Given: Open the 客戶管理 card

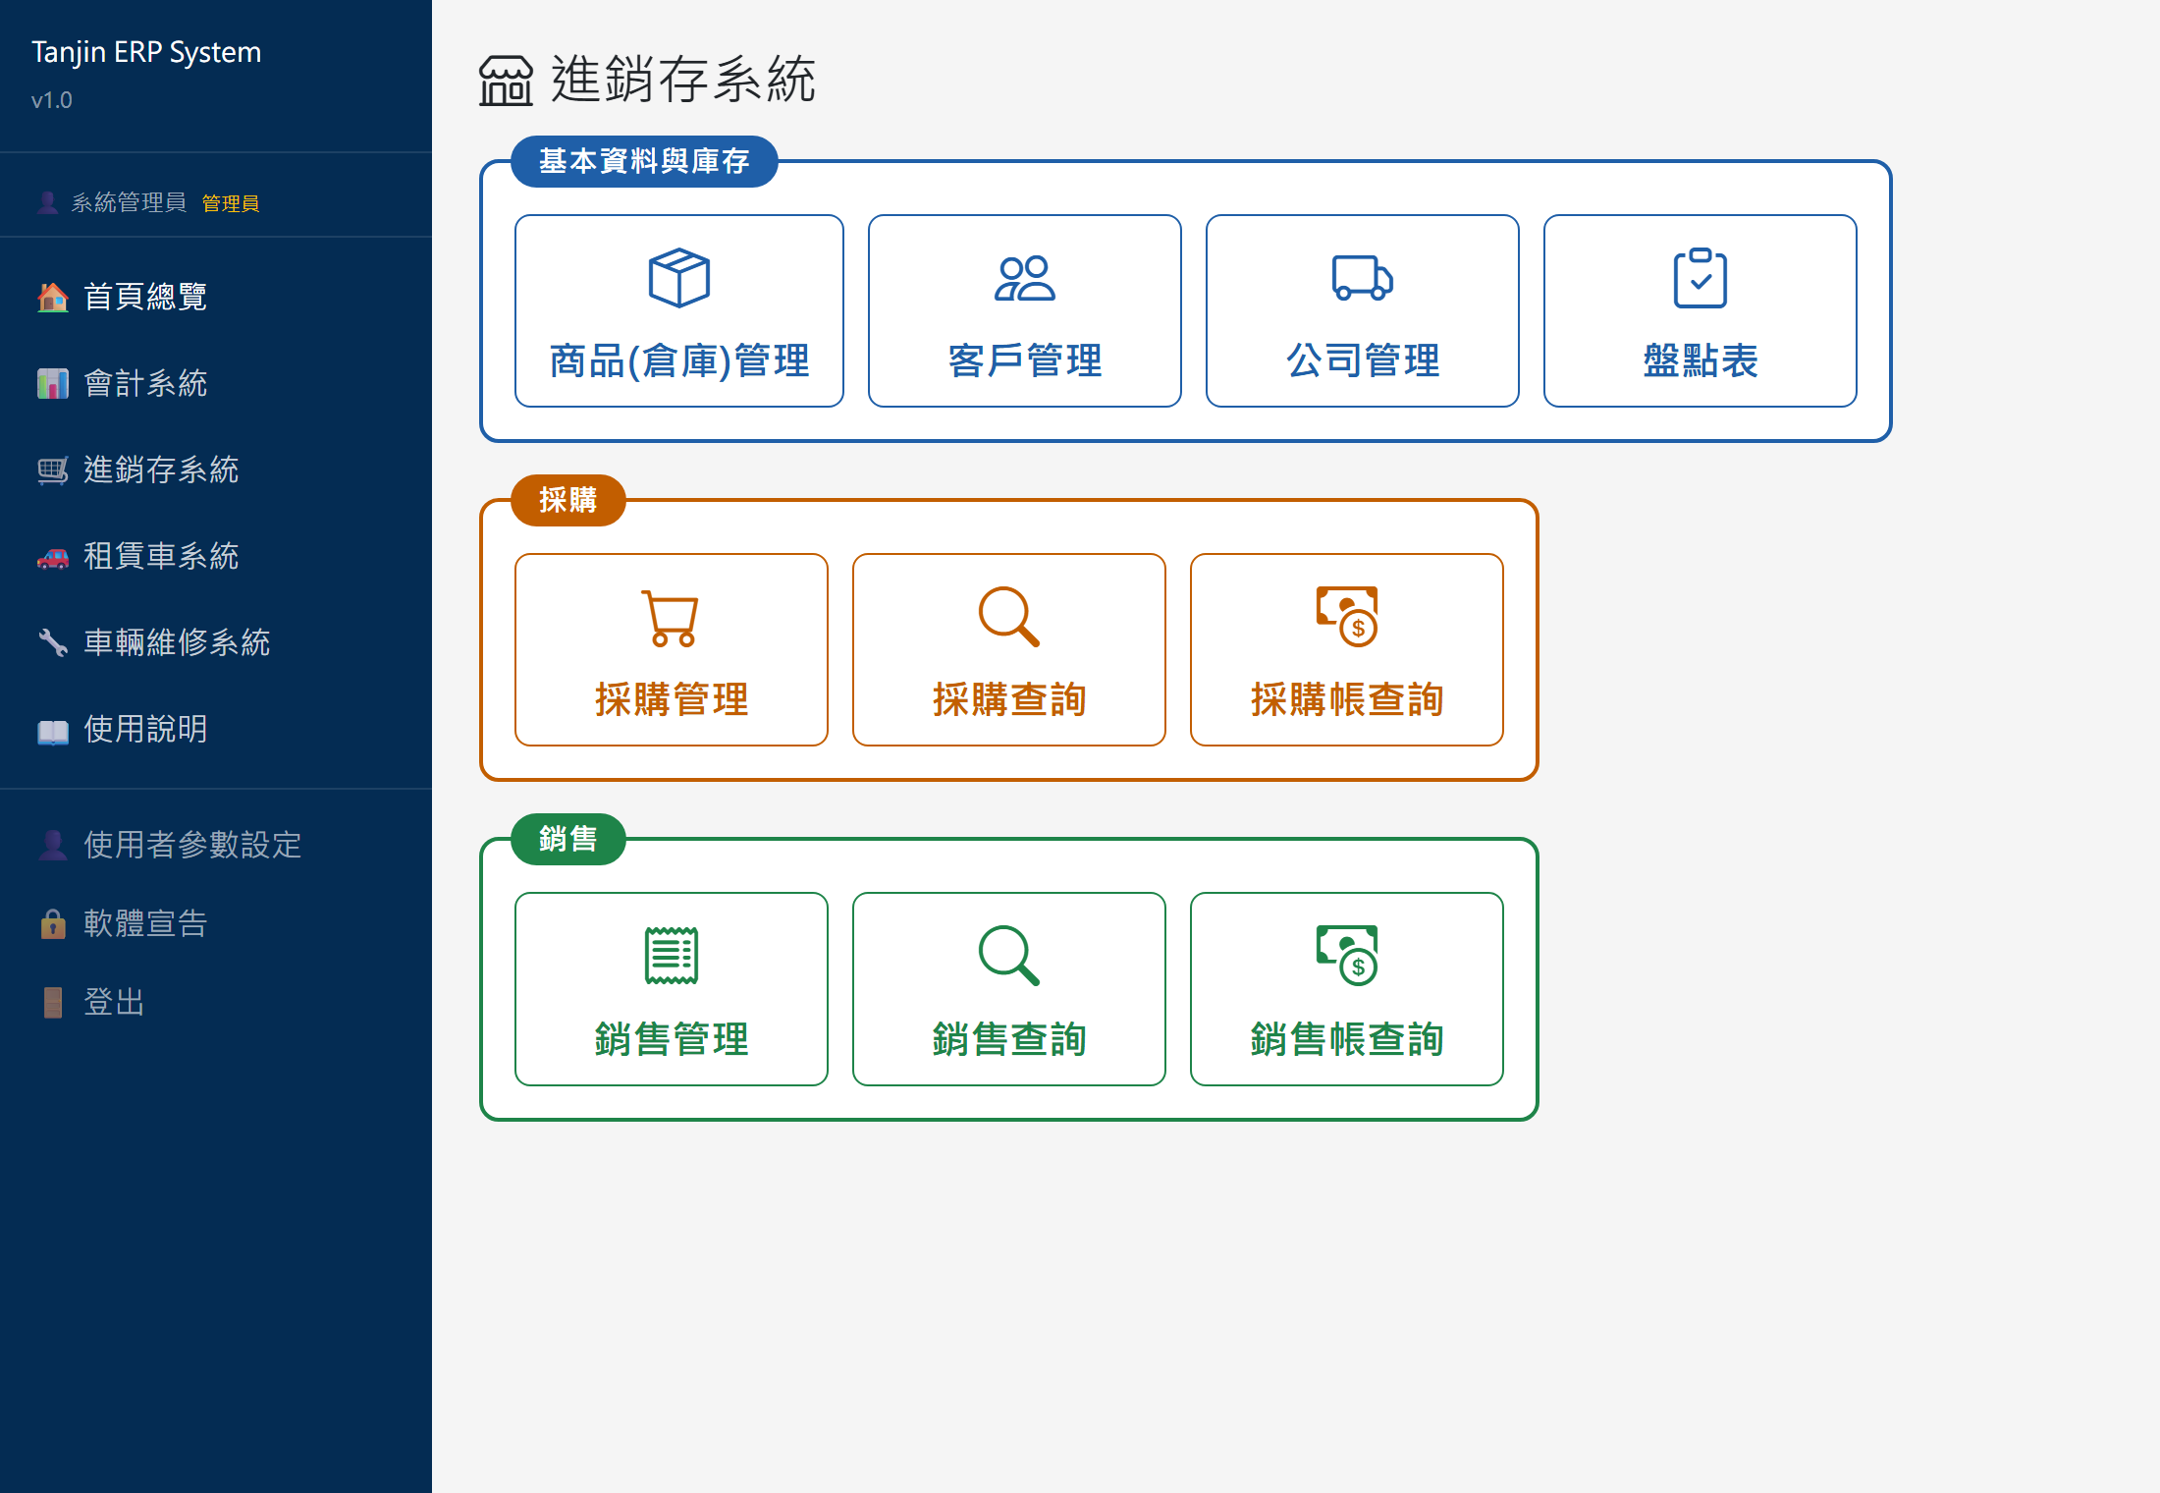Looking at the screenshot, I should tap(1024, 310).
